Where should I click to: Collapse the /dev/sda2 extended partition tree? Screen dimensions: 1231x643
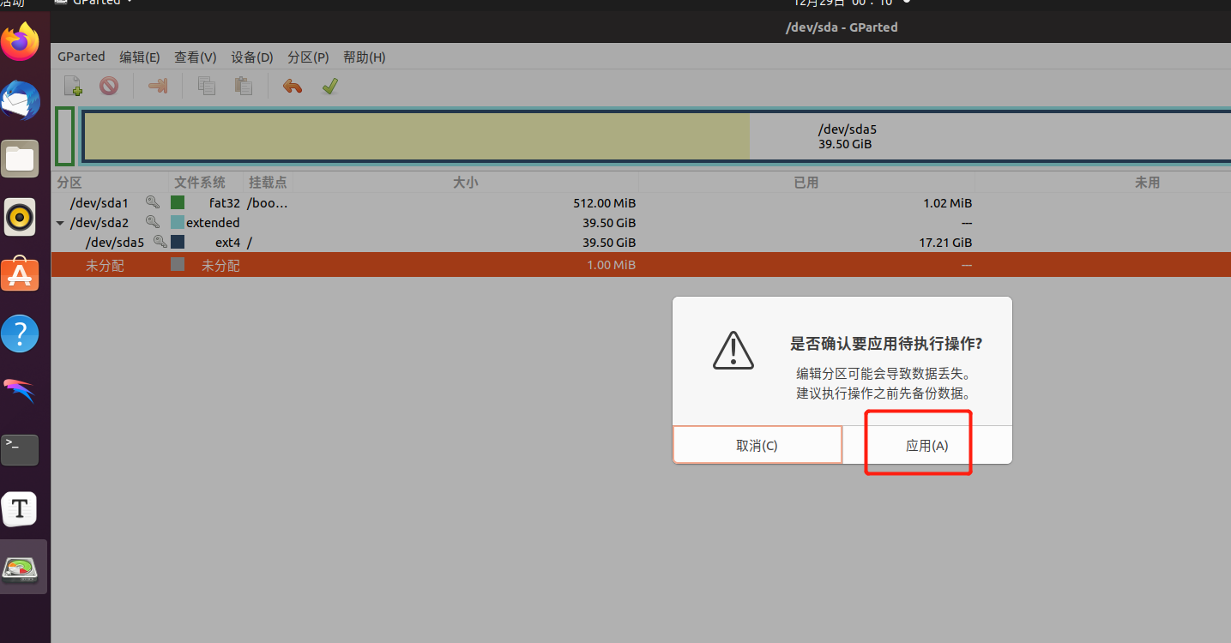point(60,223)
